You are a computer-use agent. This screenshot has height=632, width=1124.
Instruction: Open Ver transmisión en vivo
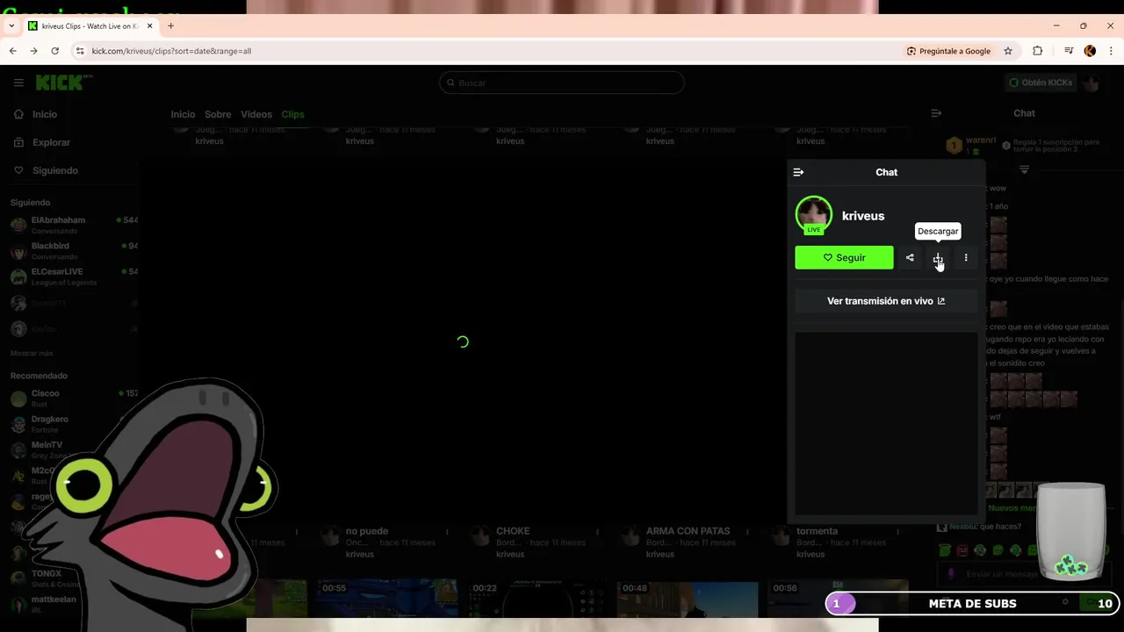[886, 301]
